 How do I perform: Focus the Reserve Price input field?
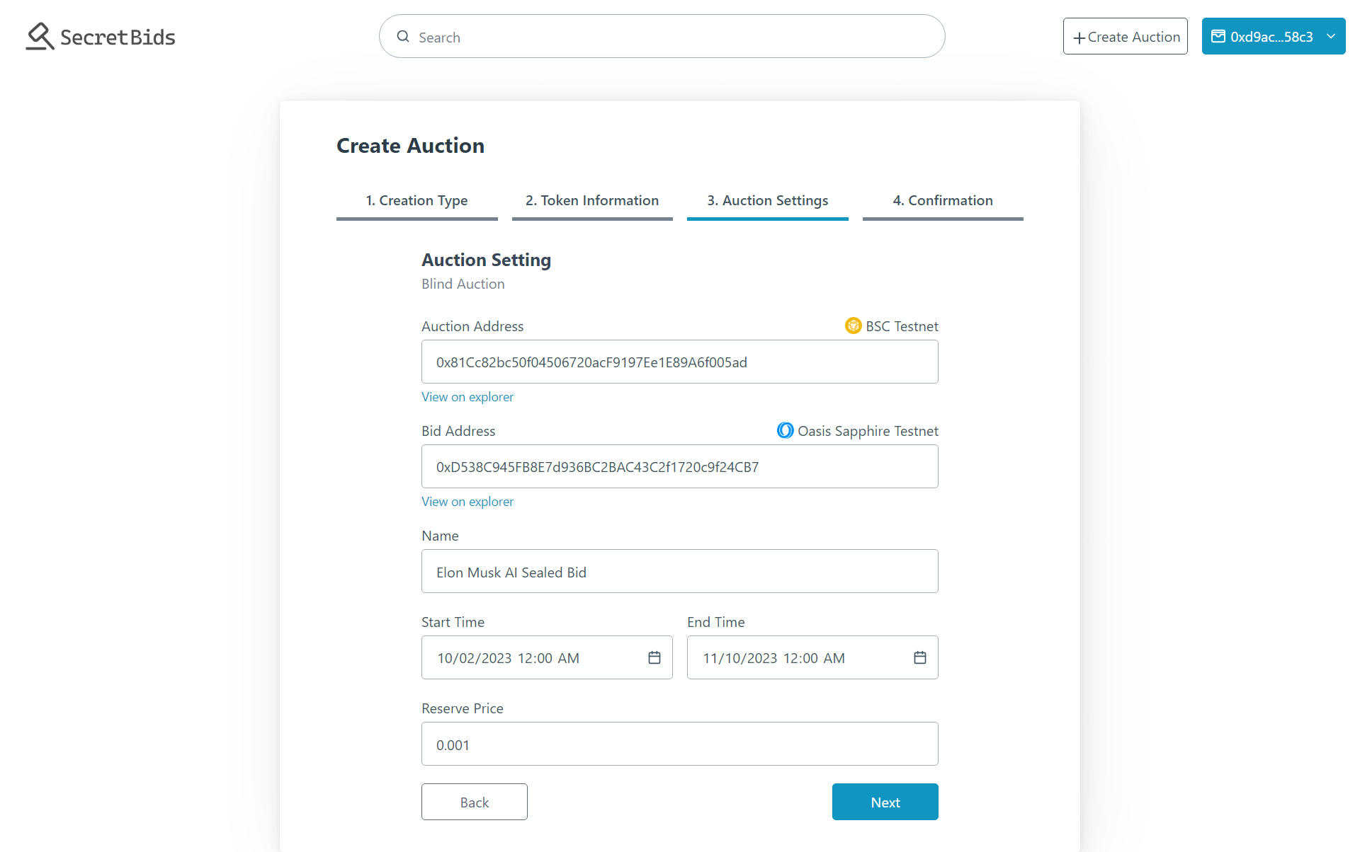(680, 744)
